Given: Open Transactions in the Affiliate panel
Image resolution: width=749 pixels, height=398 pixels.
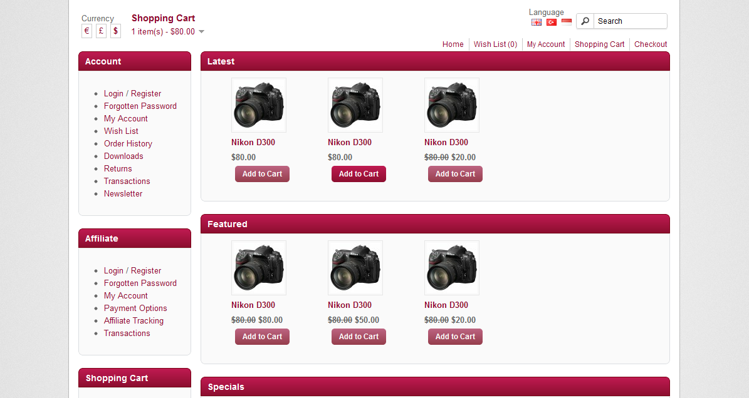Looking at the screenshot, I should point(127,333).
